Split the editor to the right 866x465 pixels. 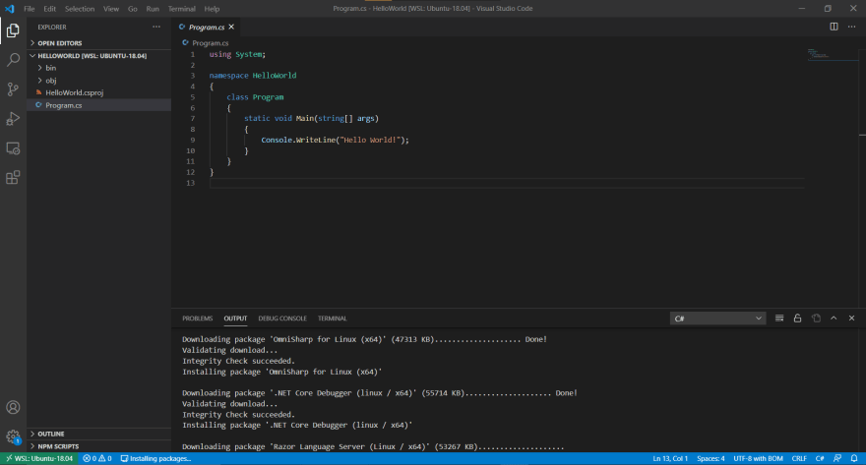pos(834,27)
